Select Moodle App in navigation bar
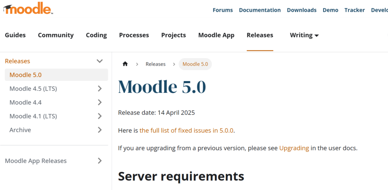Image resolution: width=388 pixels, height=190 pixels. 216,35
